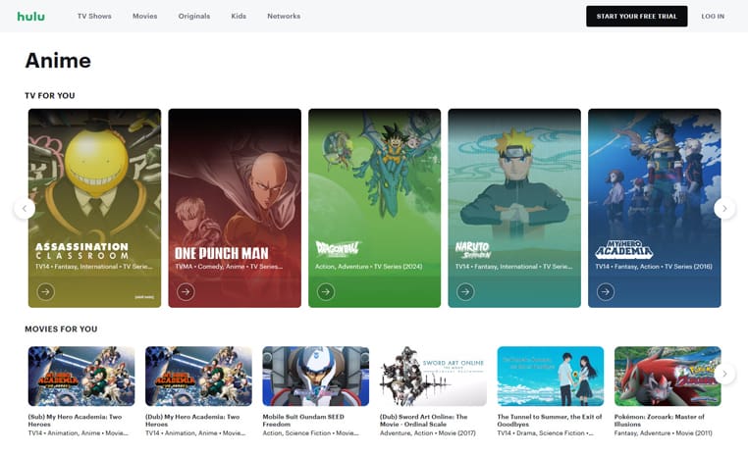Click 'TV FOR YOU' section heading

coord(50,95)
